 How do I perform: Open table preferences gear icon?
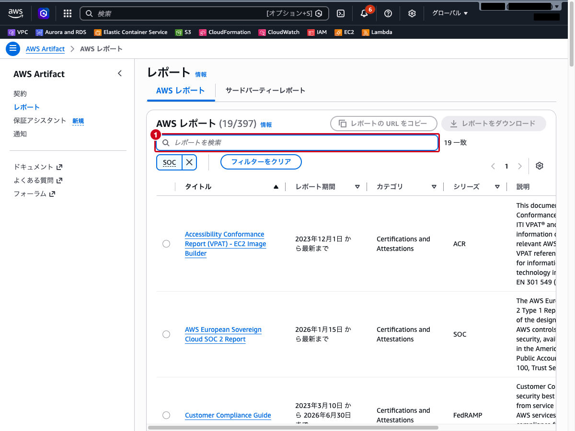click(540, 166)
